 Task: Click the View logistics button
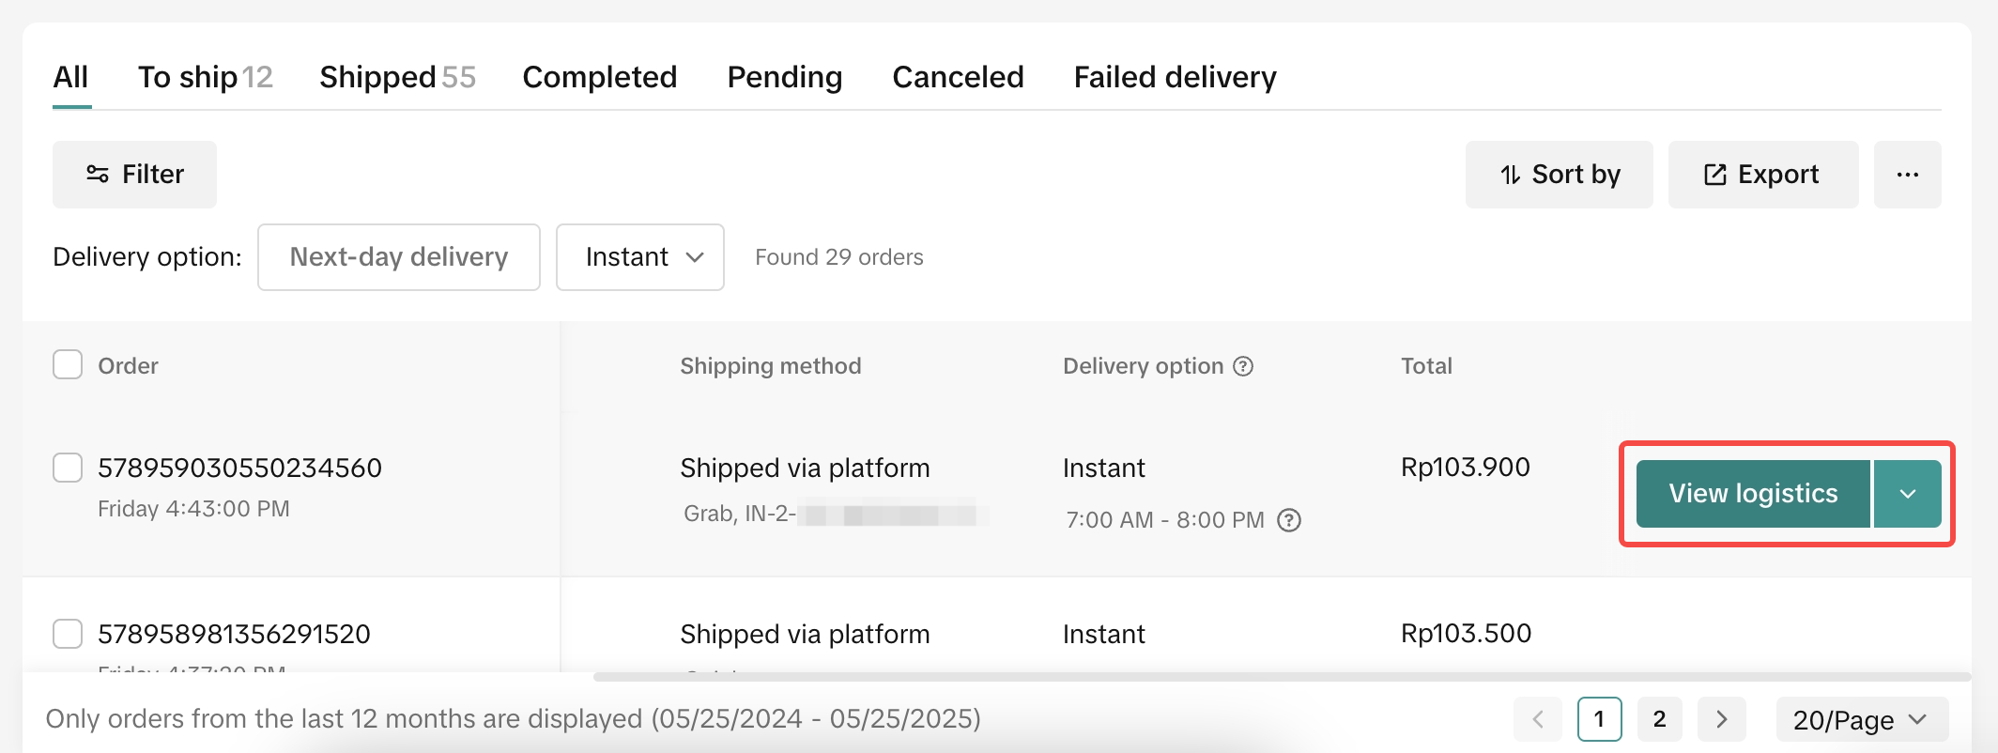click(x=1752, y=493)
